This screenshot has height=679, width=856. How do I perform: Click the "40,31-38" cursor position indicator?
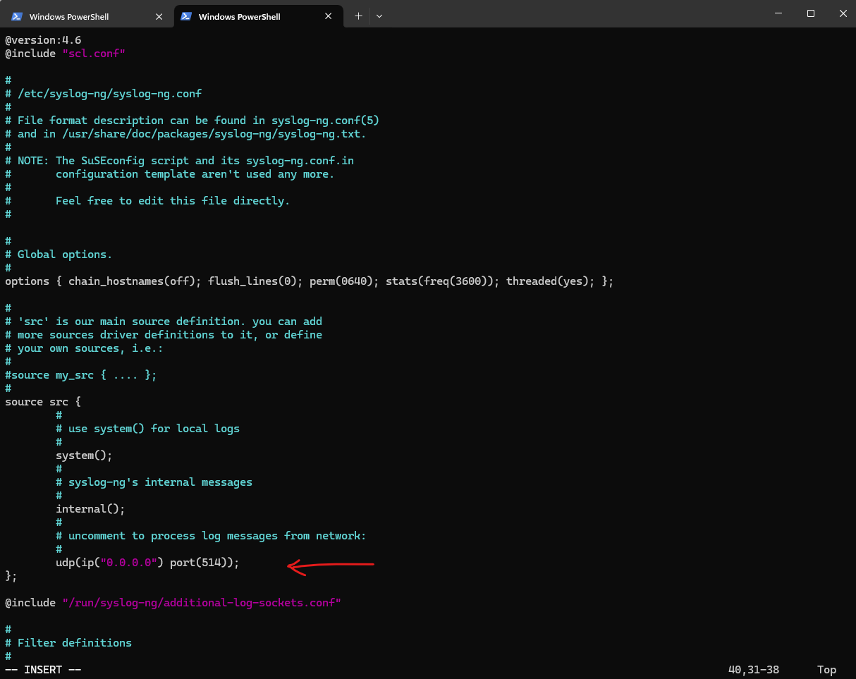pyautogui.click(x=754, y=670)
